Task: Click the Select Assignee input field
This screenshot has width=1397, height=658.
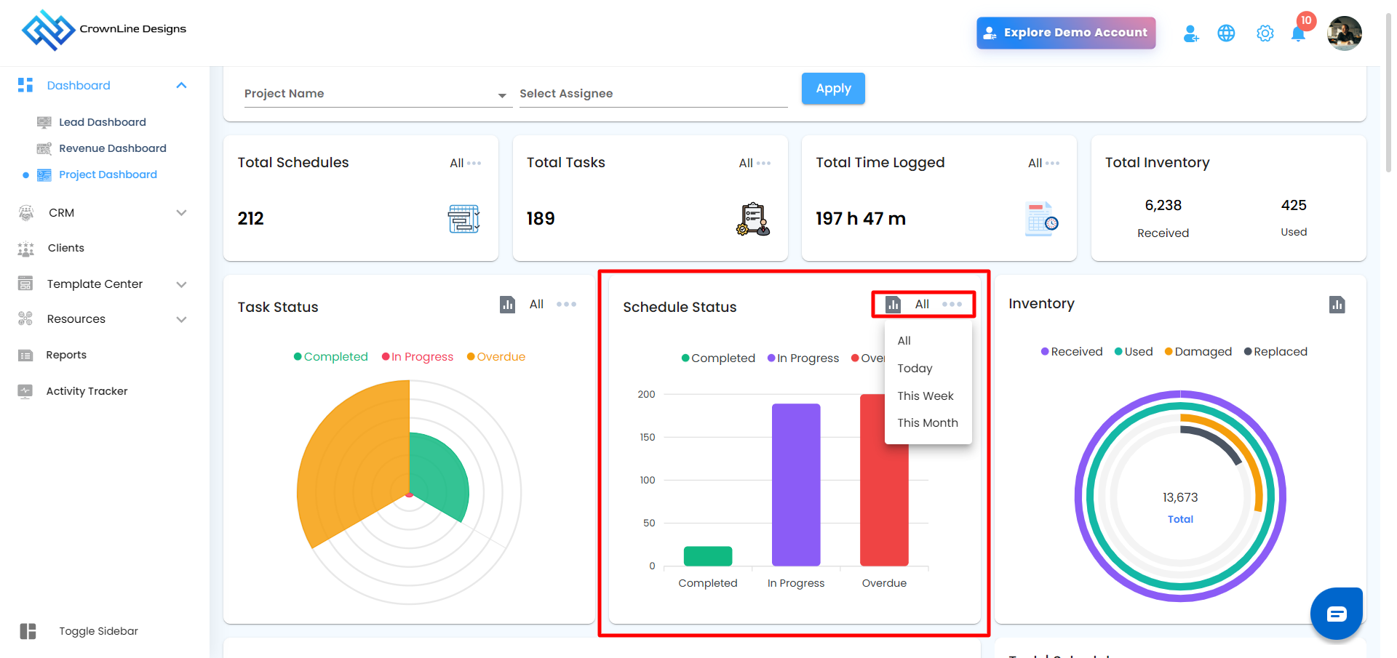Action: (653, 94)
